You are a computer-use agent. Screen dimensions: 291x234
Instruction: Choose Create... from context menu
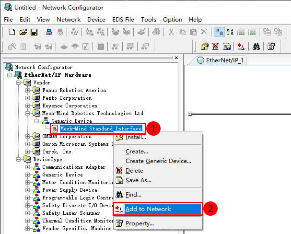tap(158, 152)
